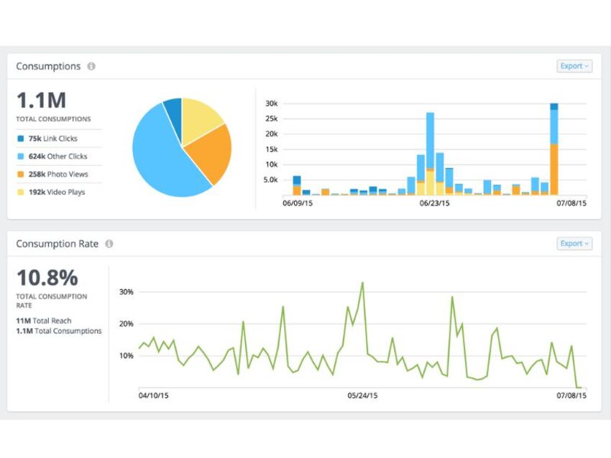
Task: Click the 'Consumption Rate' panel title
Action: pyautogui.click(x=58, y=243)
